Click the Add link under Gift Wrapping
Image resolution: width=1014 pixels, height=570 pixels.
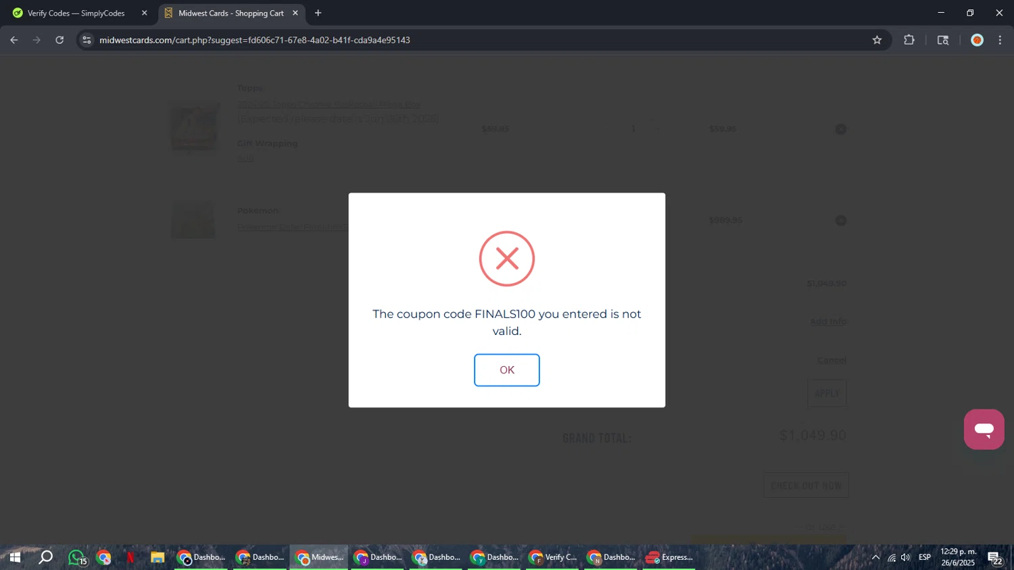pyautogui.click(x=245, y=158)
